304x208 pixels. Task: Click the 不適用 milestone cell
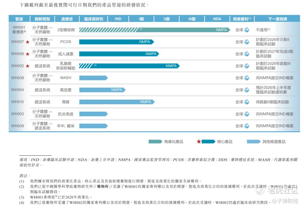(263, 30)
